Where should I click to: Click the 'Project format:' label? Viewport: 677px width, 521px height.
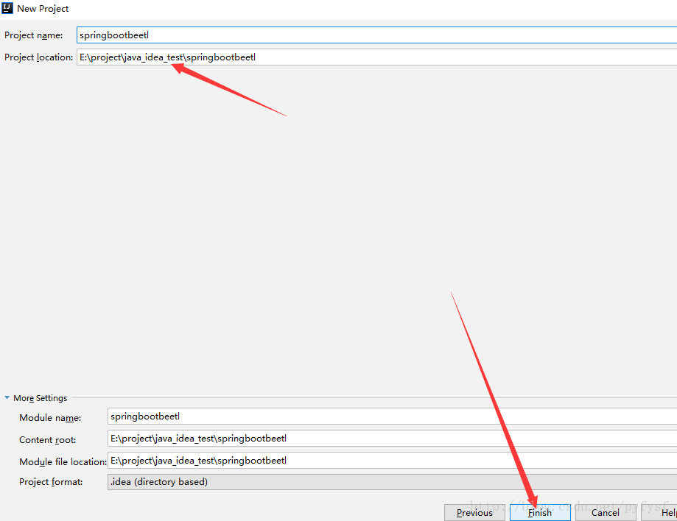coord(51,482)
